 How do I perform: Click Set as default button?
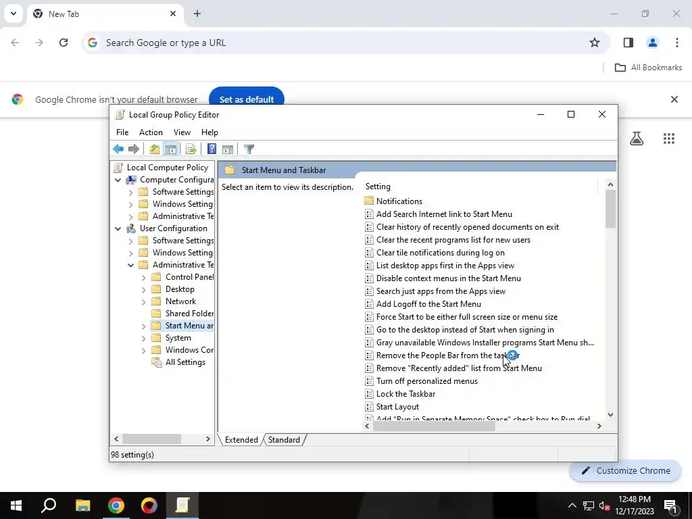click(246, 99)
